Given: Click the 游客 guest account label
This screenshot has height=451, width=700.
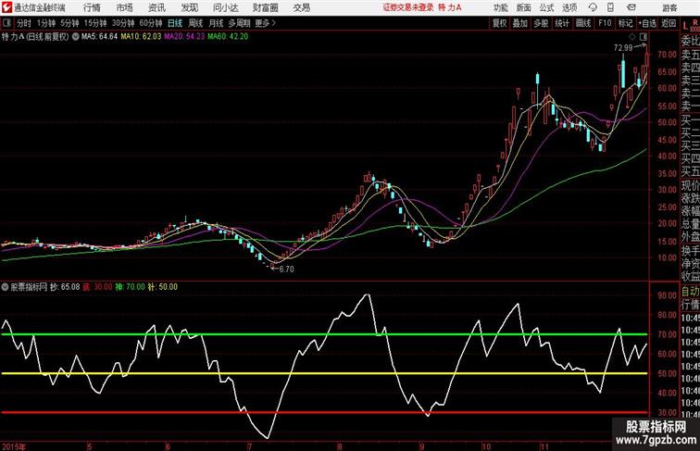Looking at the screenshot, I should pyautogui.click(x=669, y=7).
